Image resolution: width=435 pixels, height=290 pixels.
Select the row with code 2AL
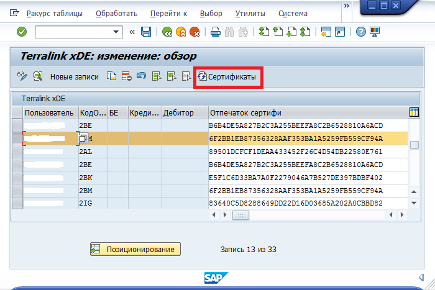[x=17, y=152]
